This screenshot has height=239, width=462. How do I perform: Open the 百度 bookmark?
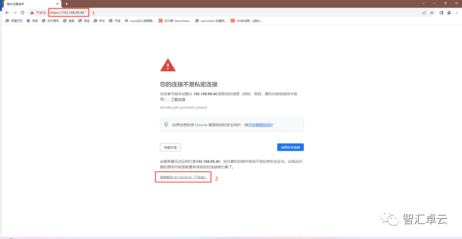(33, 21)
